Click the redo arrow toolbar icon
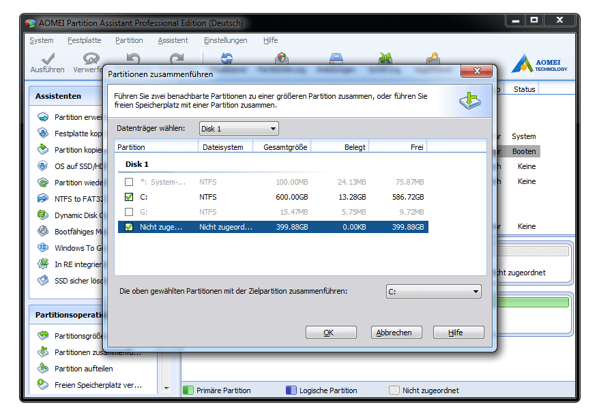This screenshot has height=415, width=599. click(x=177, y=59)
